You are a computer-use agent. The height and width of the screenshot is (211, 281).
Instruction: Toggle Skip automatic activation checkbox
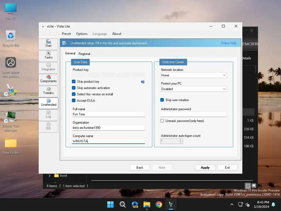[74, 88]
